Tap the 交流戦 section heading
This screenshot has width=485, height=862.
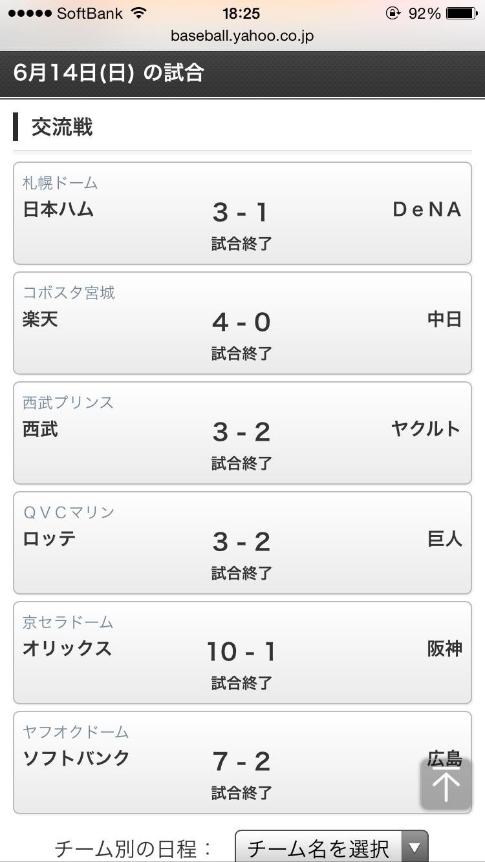(62, 127)
